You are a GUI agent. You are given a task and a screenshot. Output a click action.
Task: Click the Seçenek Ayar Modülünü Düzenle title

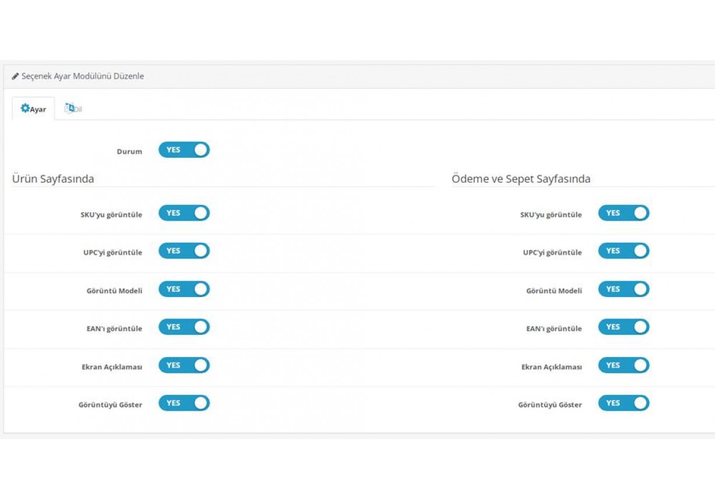coord(82,76)
